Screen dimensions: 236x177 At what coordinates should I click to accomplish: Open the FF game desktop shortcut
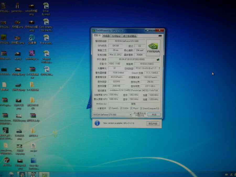(x=7, y=162)
